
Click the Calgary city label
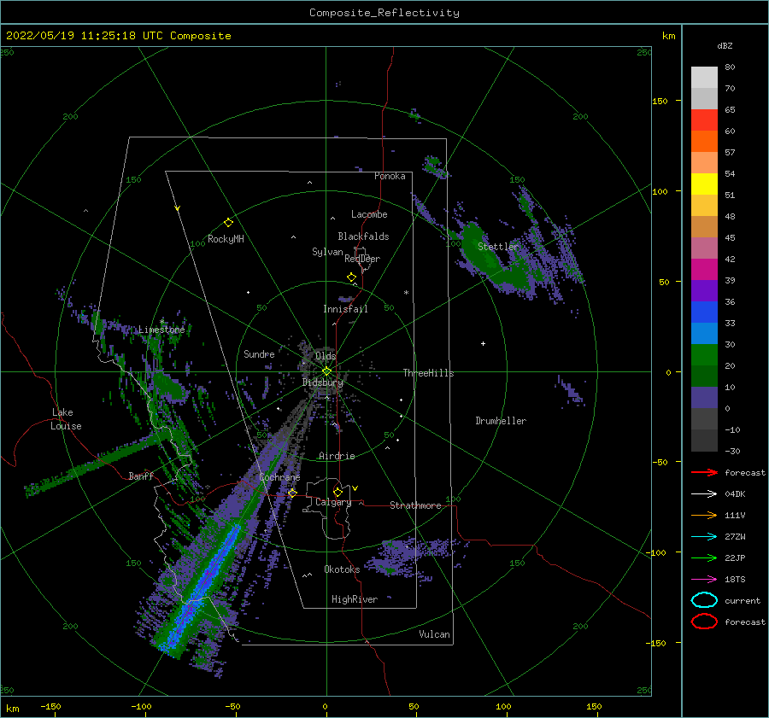click(x=333, y=502)
